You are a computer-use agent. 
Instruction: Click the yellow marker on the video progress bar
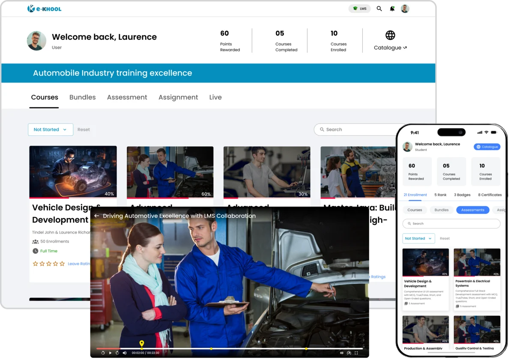(x=142, y=344)
